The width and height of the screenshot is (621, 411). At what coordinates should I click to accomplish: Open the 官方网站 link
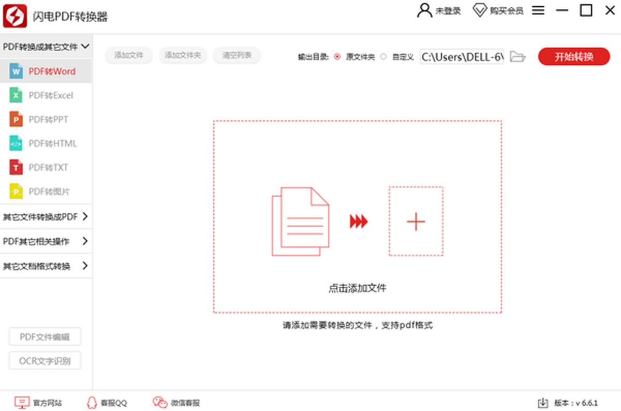tap(39, 402)
